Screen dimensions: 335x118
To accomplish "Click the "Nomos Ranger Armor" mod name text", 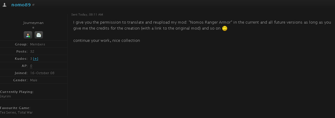I will [x=210, y=22].
